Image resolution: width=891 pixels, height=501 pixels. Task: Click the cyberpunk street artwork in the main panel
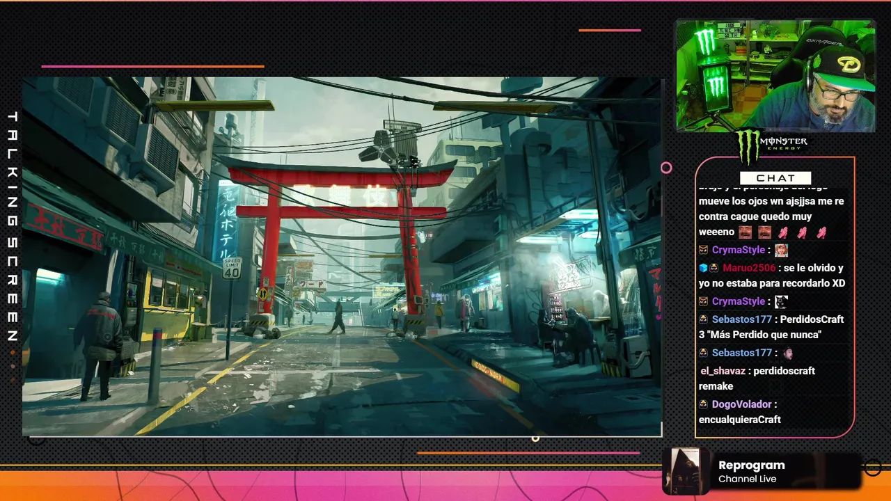tap(342, 256)
